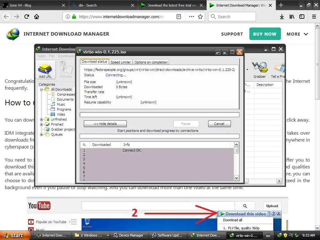Open the Downloads menu in IDM window
Viewport: 320px width, 240px height.
point(66,56)
